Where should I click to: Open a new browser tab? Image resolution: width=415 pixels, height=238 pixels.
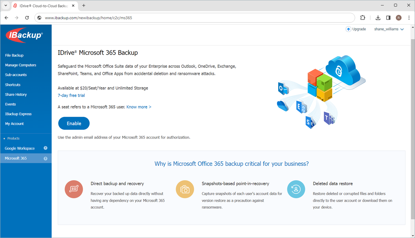tap(84, 5)
